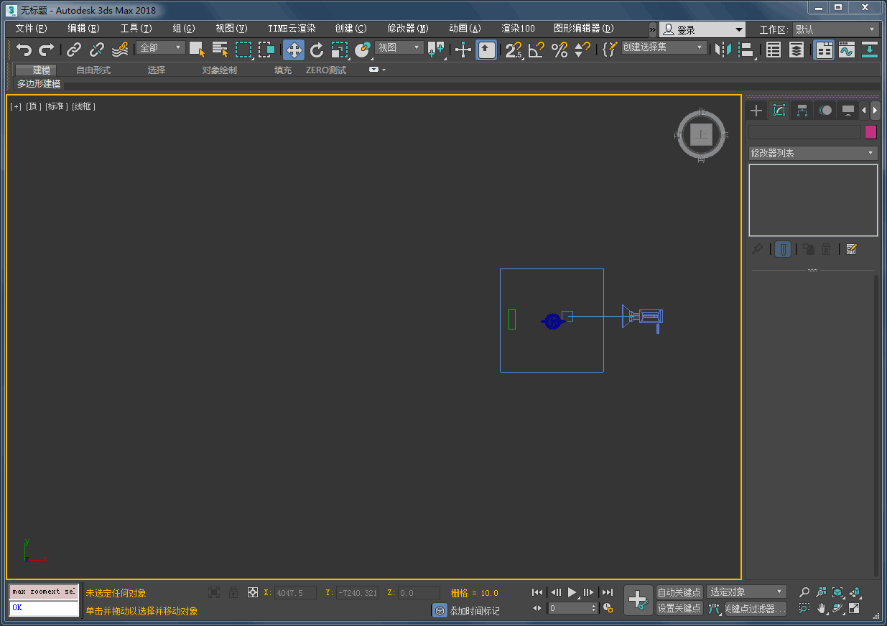Click the Play Animation button
This screenshot has height=626, width=887.
(x=572, y=592)
